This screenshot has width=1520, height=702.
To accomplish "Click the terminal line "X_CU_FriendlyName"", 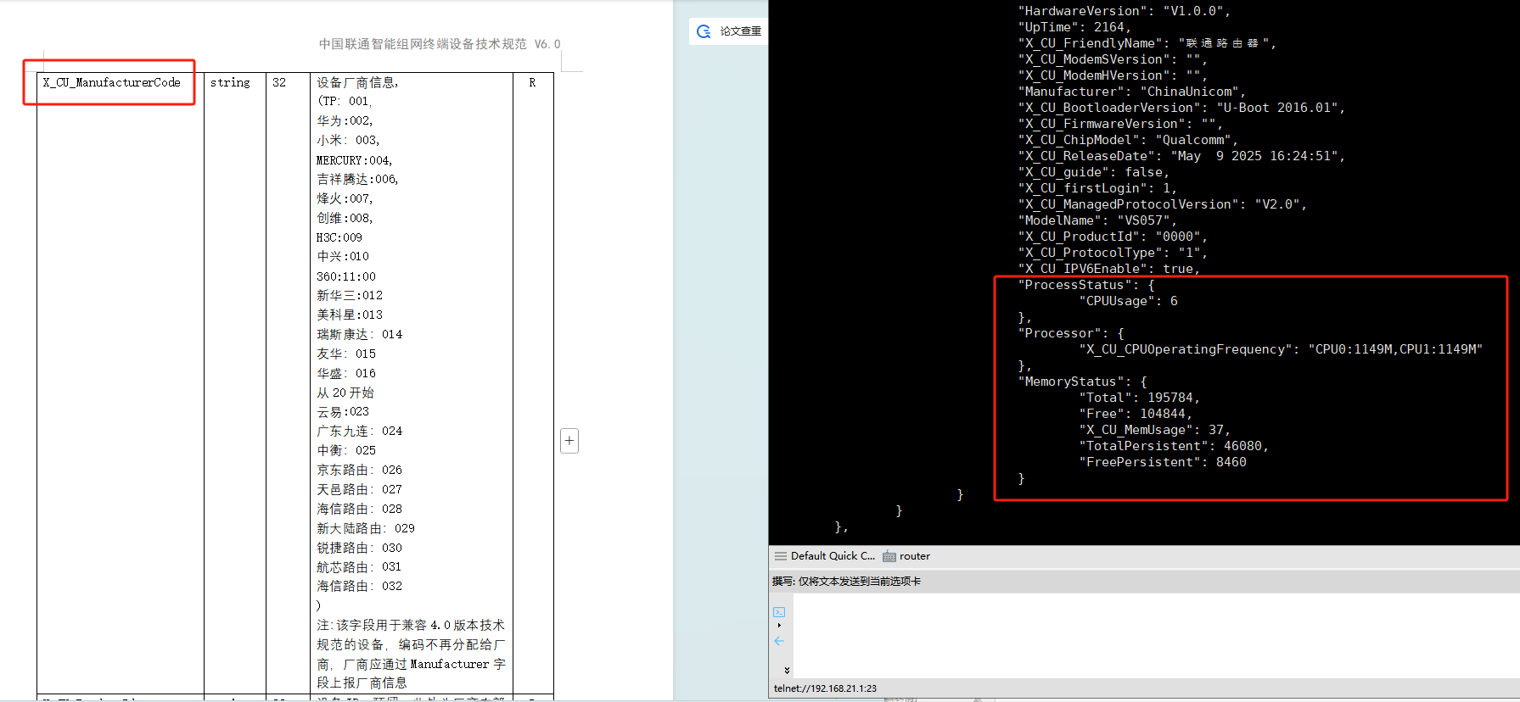I will tap(1147, 43).
